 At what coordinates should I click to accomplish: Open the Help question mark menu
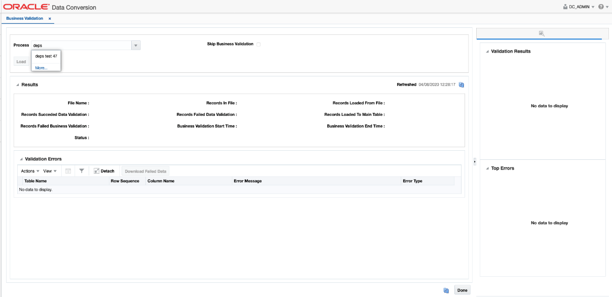603,7
